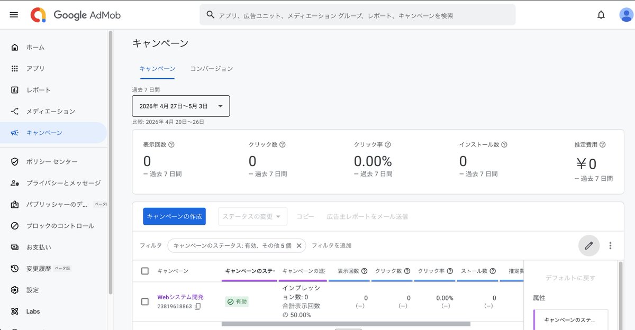Open the Webシステム開発 campaign link
This screenshot has height=330, width=635.
click(180, 297)
